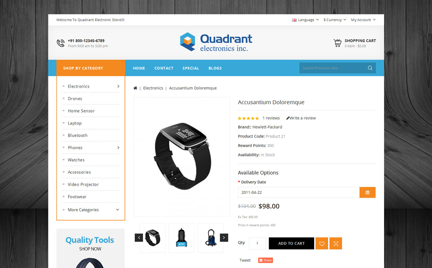Open the shopping cart icon

(338, 43)
